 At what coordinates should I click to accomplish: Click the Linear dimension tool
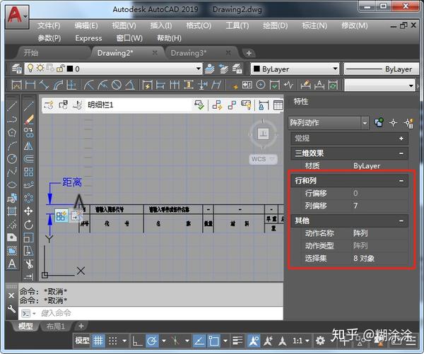pos(30,85)
